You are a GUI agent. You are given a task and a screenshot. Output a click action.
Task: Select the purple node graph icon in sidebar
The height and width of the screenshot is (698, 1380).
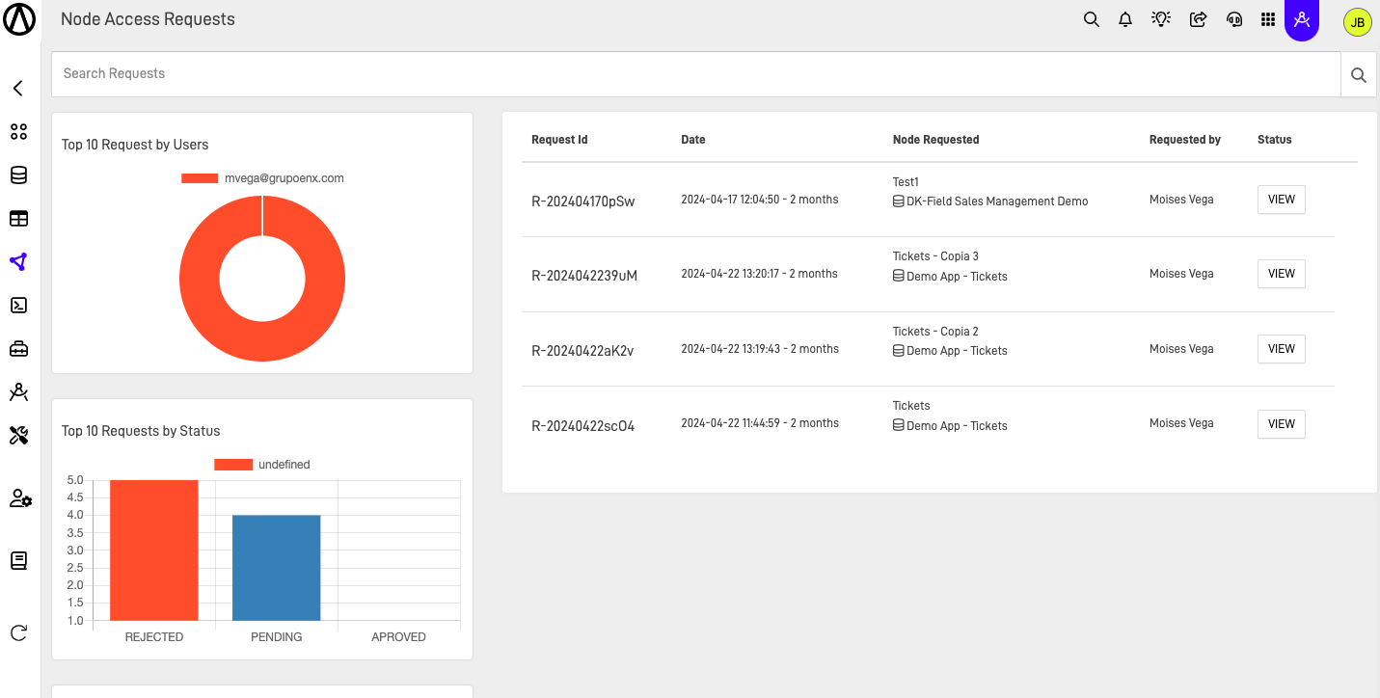tap(18, 262)
